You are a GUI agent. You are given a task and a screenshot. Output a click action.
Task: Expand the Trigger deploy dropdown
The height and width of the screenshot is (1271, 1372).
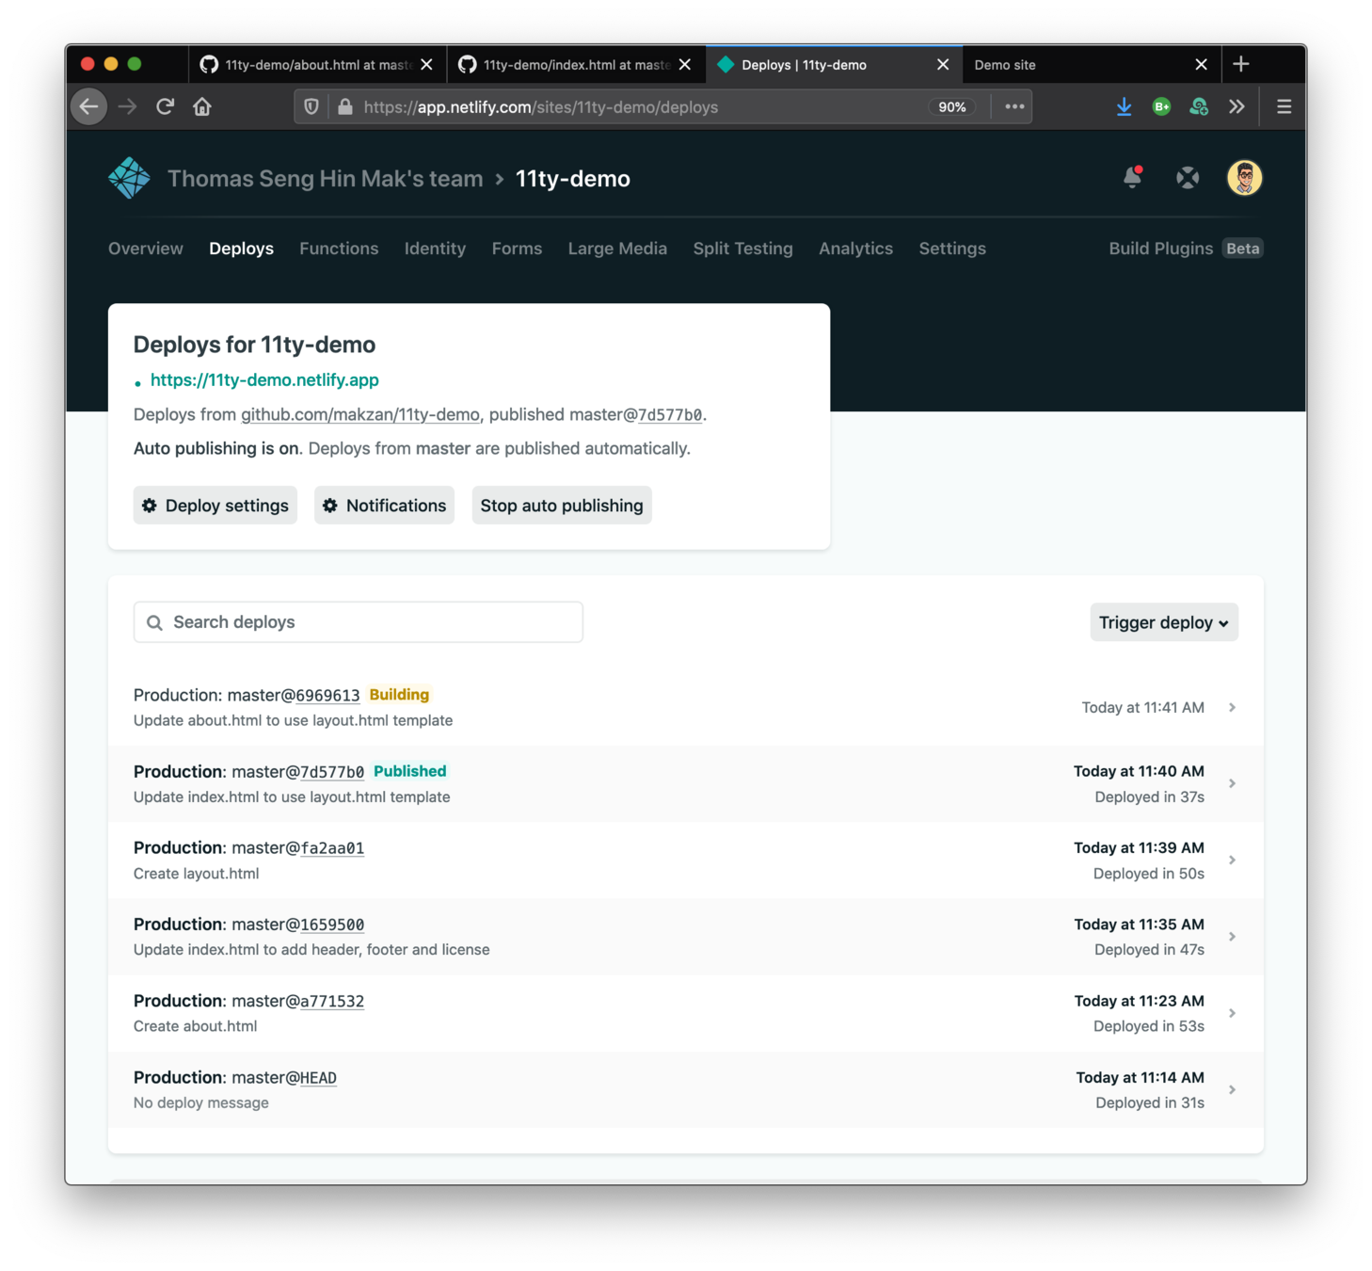(x=1164, y=622)
